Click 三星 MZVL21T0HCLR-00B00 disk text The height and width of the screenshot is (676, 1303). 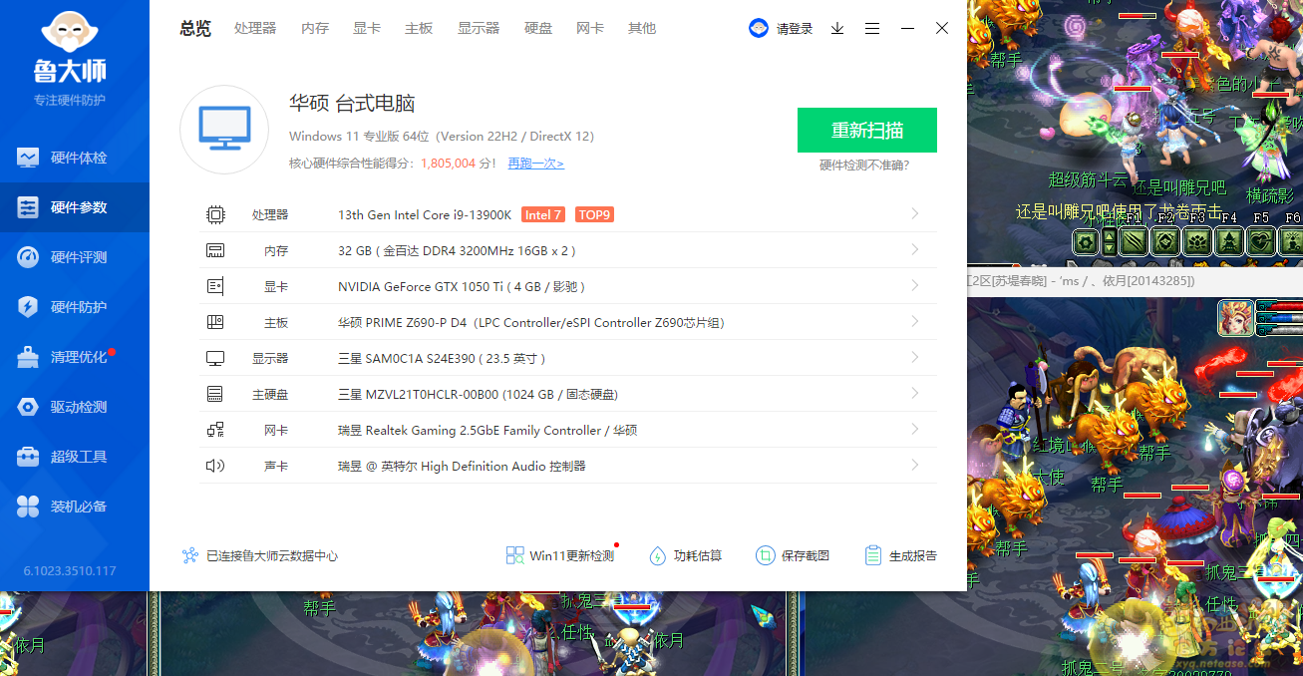[x=478, y=394]
